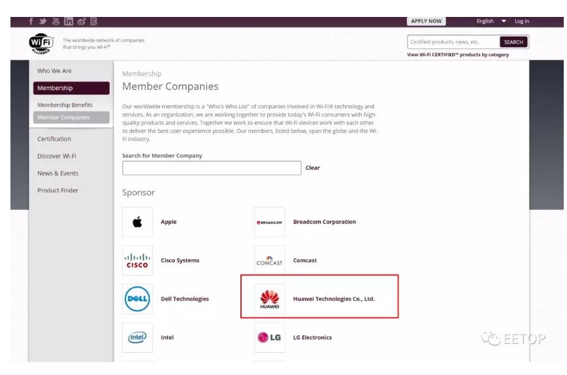The width and height of the screenshot is (567, 375).
Task: Open the Apple sponsor logo
Action: [x=137, y=222]
